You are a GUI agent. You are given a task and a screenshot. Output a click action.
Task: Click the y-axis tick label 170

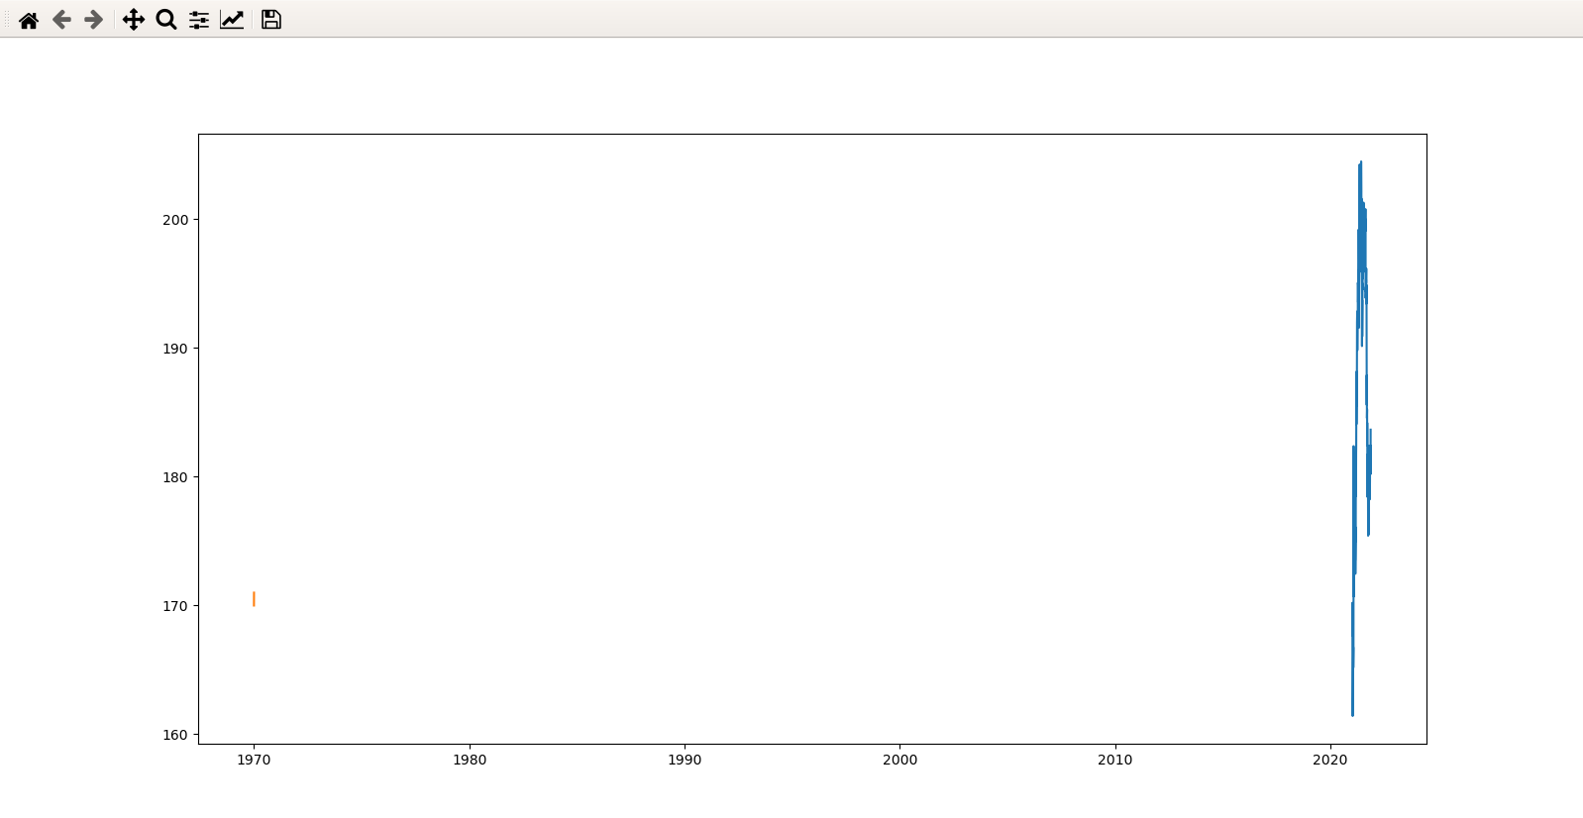(x=175, y=606)
